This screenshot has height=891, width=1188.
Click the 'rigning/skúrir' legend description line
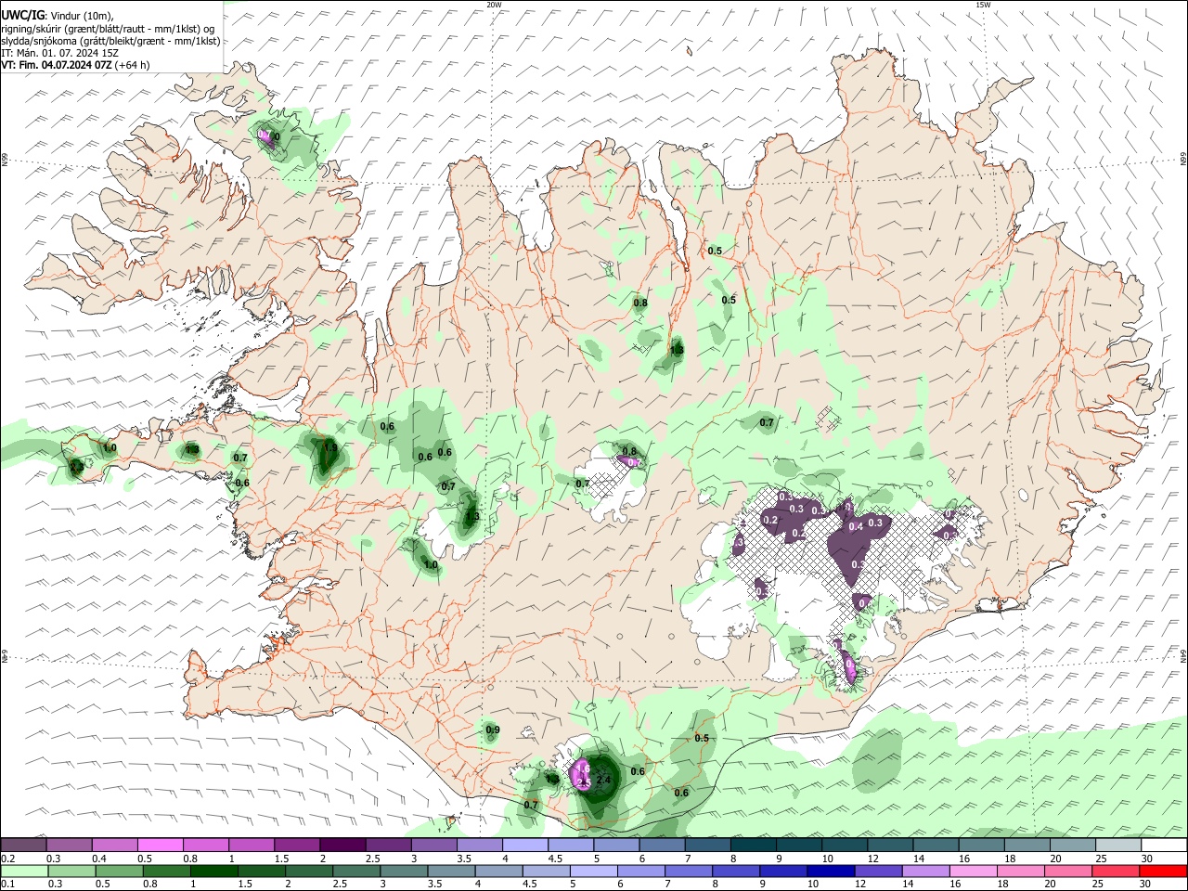click(x=109, y=29)
